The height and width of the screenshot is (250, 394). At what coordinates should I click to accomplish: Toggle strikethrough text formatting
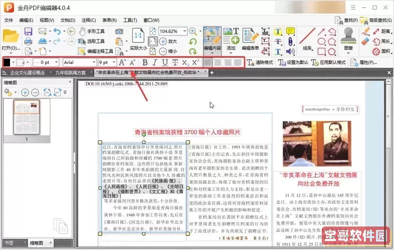pyautogui.click(x=175, y=62)
